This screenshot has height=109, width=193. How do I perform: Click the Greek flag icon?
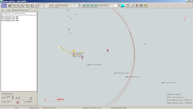[4, 5]
